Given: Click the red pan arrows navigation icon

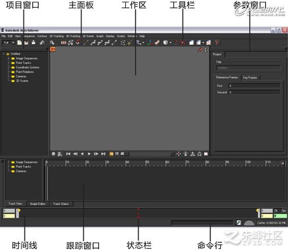Looking at the screenshot, I should [x=179, y=154].
